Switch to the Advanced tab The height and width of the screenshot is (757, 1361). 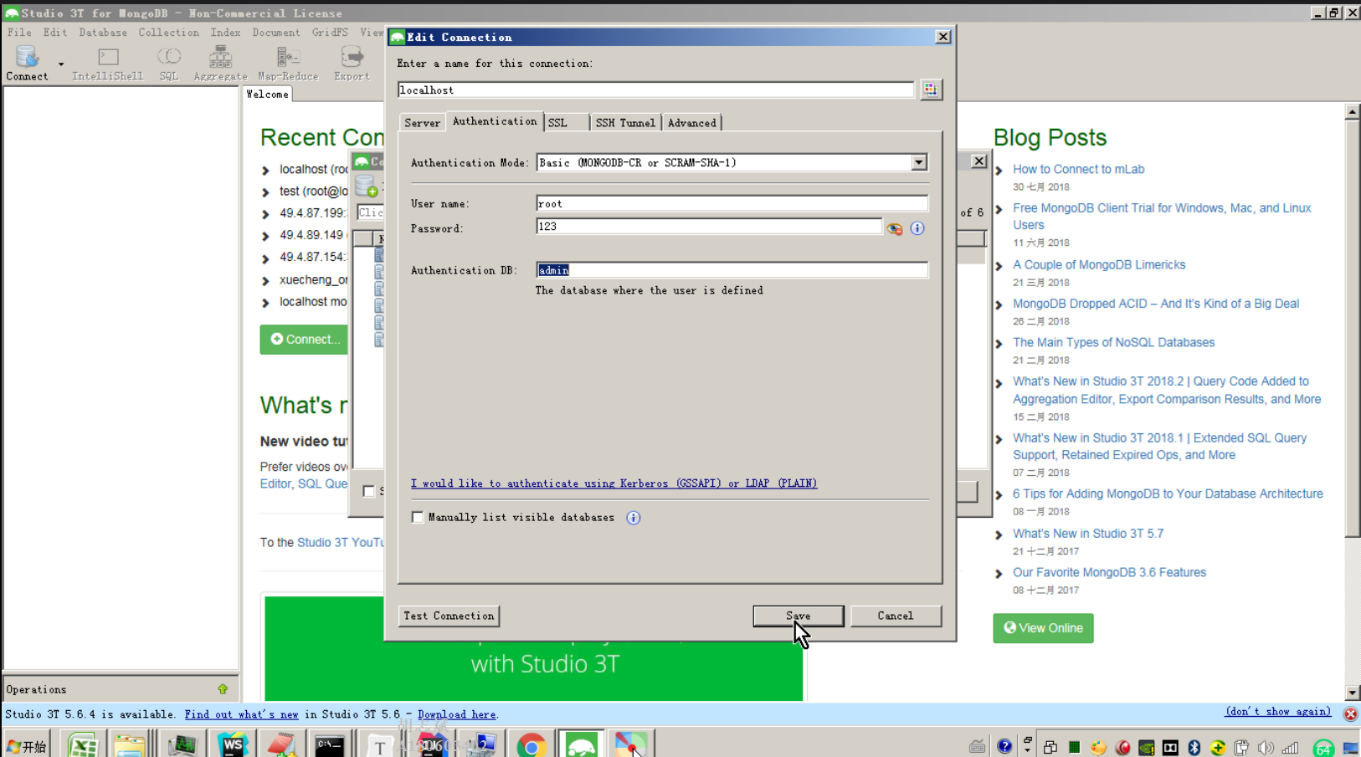click(x=692, y=123)
